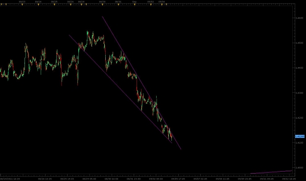
Task: Click the 09/07 02:45 time axis label
Action: (x=200, y=179)
